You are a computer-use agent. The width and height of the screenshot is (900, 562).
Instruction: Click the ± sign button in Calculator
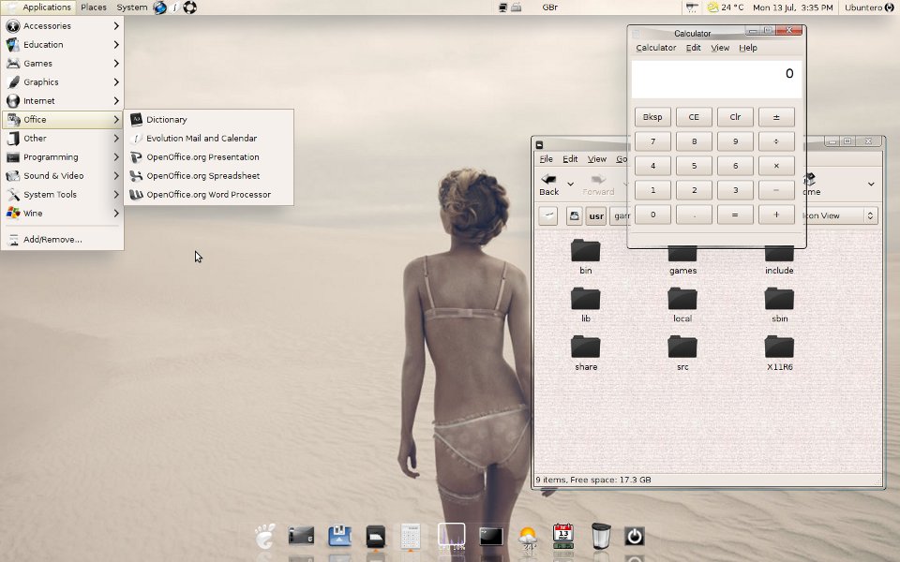click(776, 117)
